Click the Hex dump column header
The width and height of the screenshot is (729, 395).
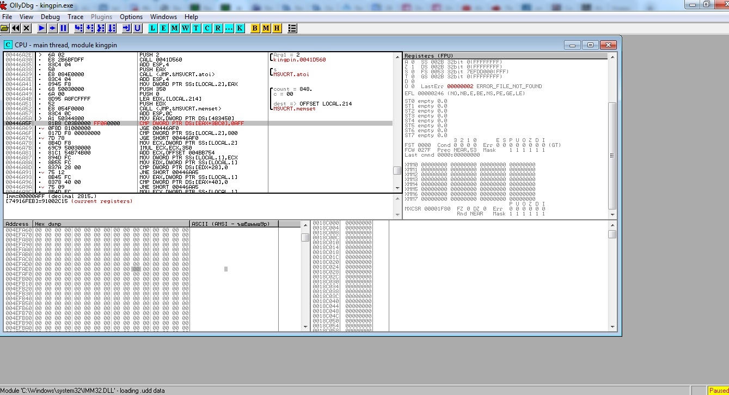[112, 224]
